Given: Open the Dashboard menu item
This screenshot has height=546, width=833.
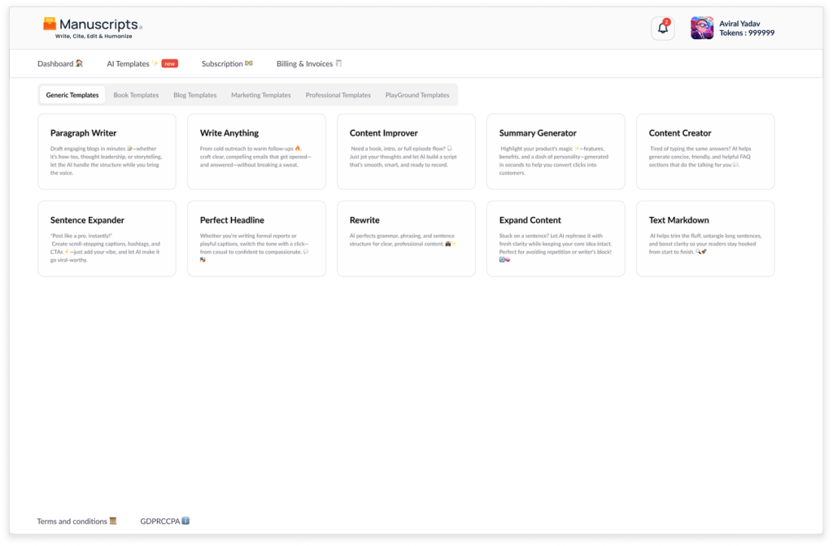Looking at the screenshot, I should click(60, 63).
